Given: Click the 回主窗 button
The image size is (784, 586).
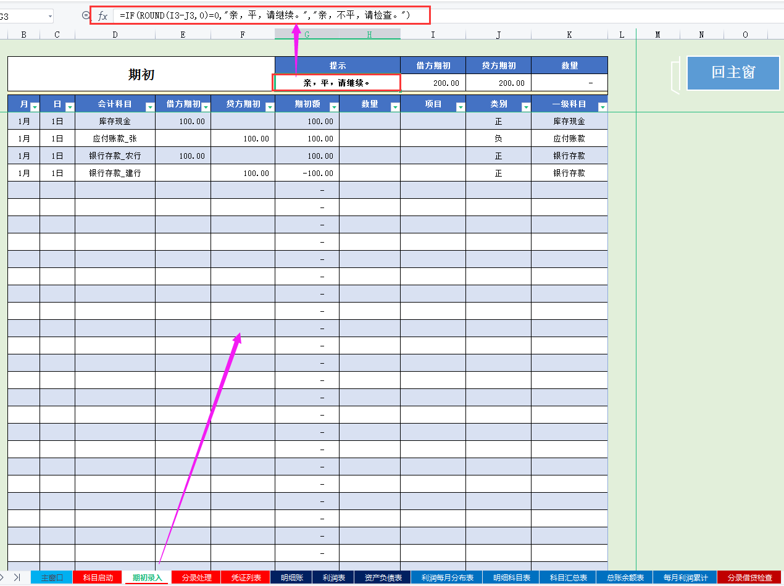Looking at the screenshot, I should (x=733, y=72).
